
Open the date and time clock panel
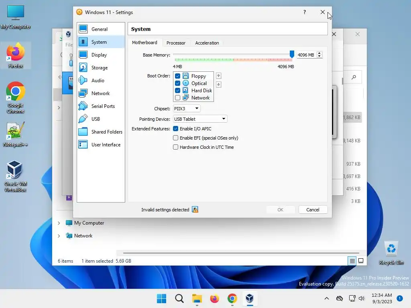tap(382, 298)
